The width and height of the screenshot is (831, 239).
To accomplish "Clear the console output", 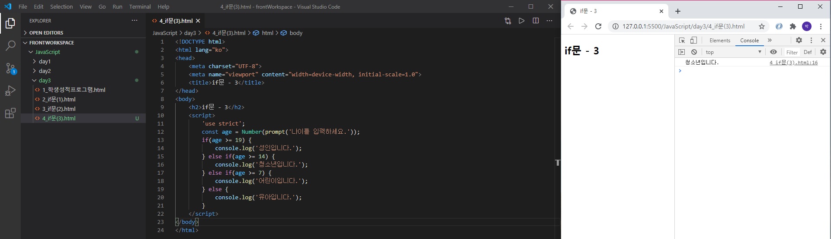I will pyautogui.click(x=694, y=52).
